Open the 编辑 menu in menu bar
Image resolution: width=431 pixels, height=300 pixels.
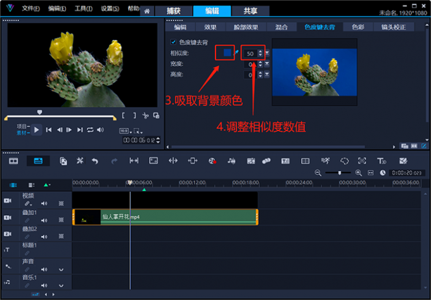click(x=57, y=8)
